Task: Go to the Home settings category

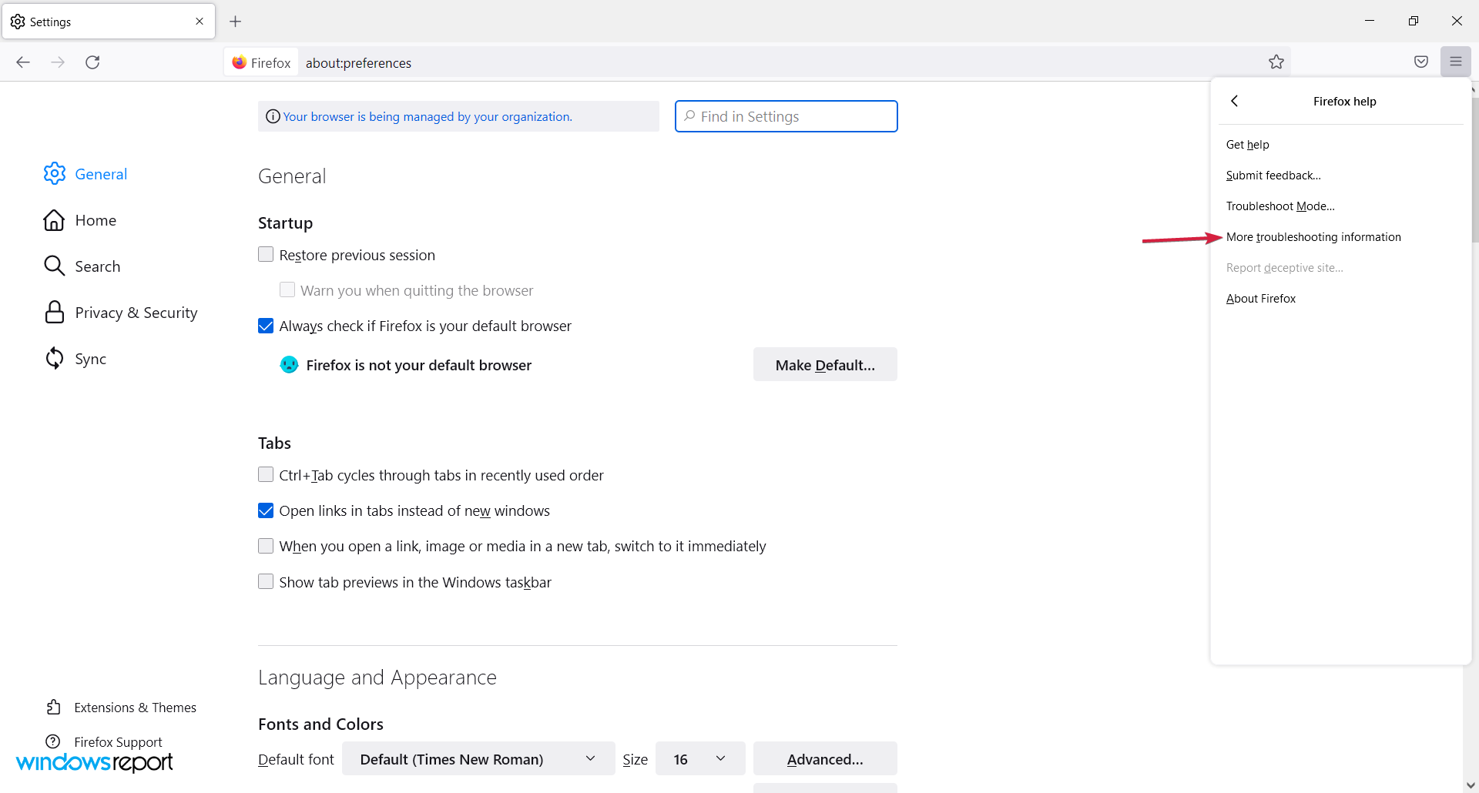Action: click(x=96, y=220)
